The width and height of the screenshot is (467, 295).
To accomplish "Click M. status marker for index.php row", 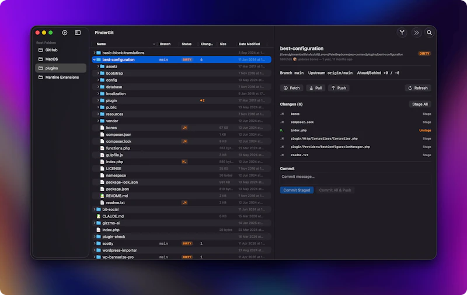I will [x=184, y=161].
